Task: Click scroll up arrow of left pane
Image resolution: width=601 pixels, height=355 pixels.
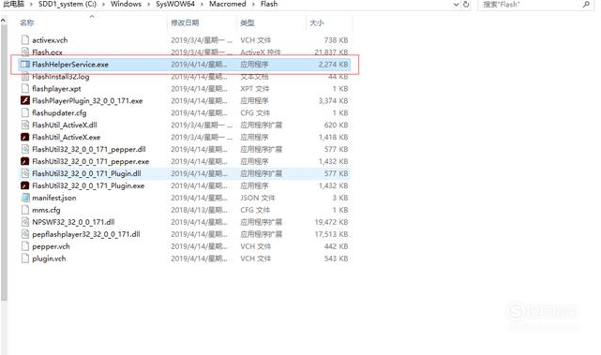Action: 4,21
